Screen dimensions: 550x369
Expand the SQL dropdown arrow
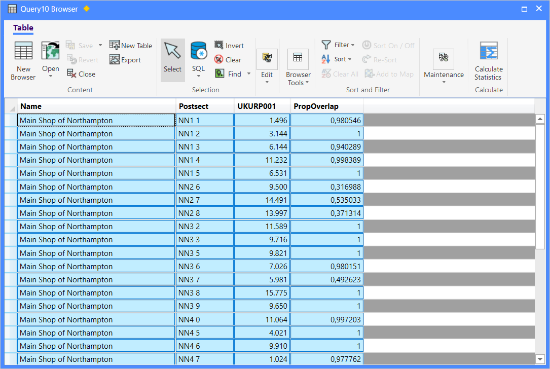pyautogui.click(x=199, y=76)
